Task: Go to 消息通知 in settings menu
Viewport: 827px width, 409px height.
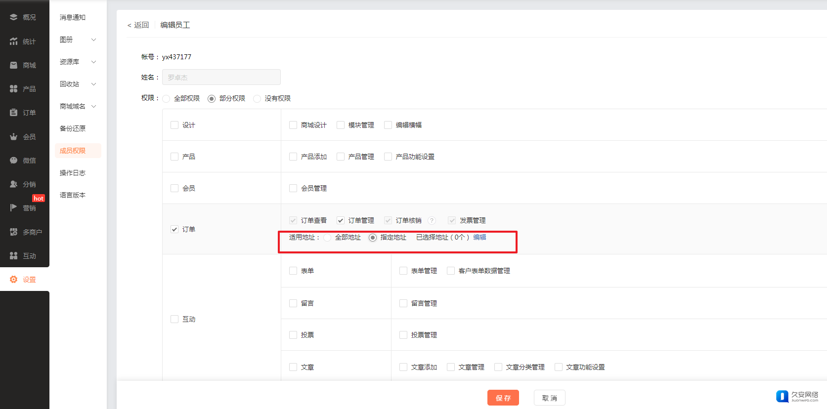Action: click(x=73, y=17)
